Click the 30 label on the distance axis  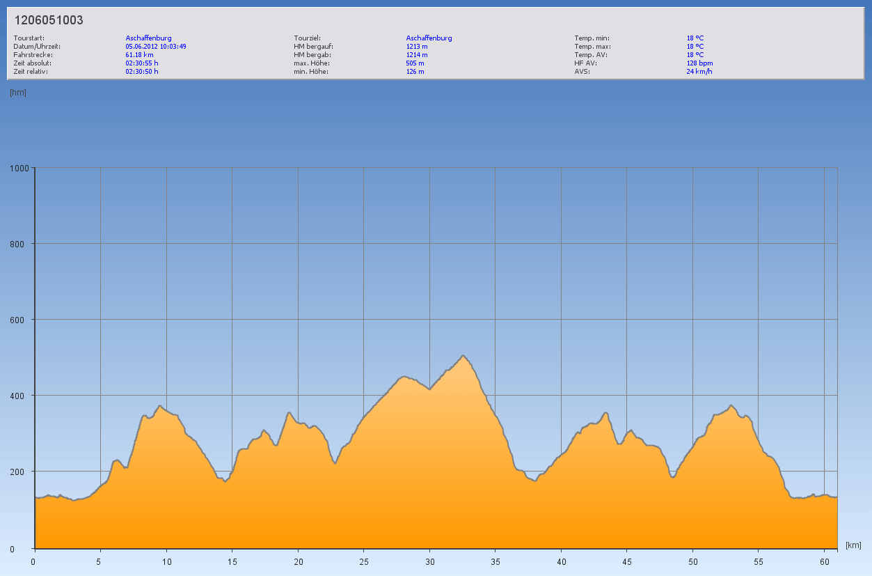pos(430,561)
